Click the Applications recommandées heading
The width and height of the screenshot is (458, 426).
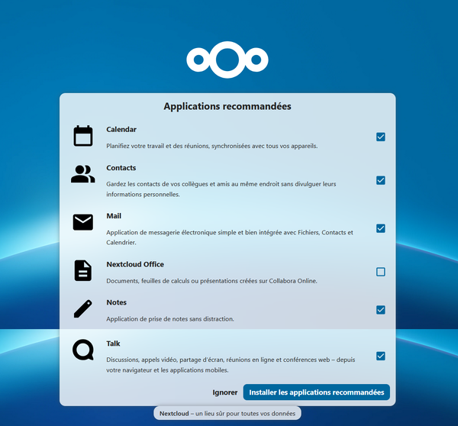pyautogui.click(x=227, y=106)
